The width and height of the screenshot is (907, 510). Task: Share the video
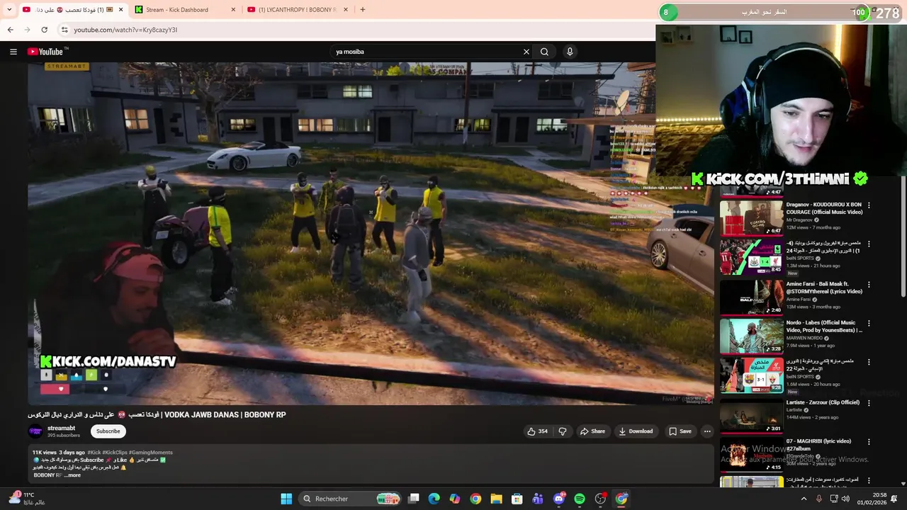592,431
